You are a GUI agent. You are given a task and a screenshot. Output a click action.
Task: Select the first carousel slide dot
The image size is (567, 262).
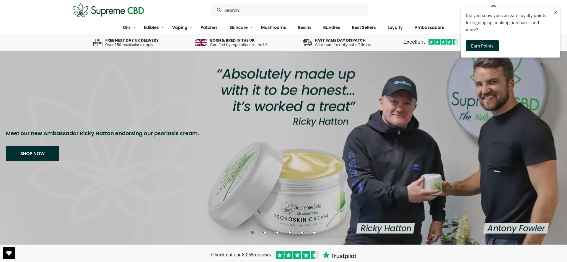tap(252, 232)
